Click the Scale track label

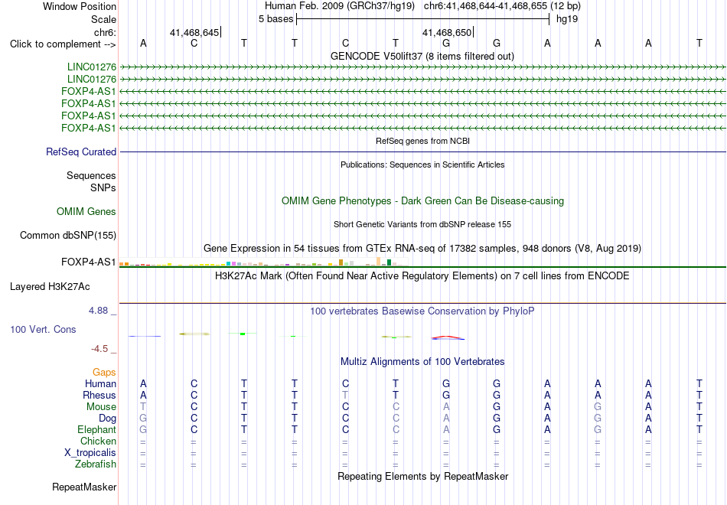pyautogui.click(x=103, y=19)
